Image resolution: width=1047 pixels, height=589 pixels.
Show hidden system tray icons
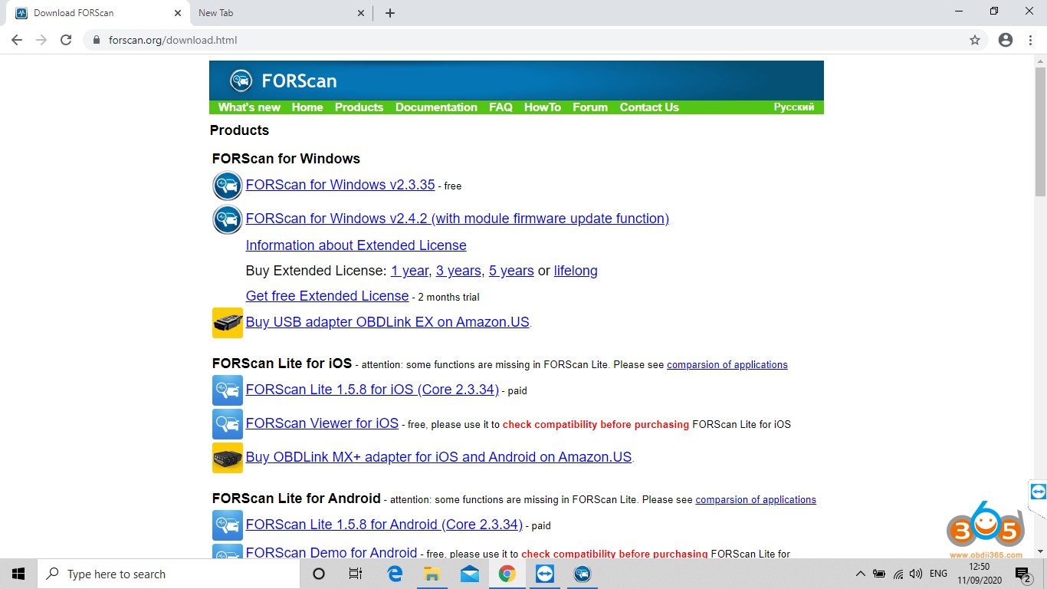pyautogui.click(x=860, y=574)
